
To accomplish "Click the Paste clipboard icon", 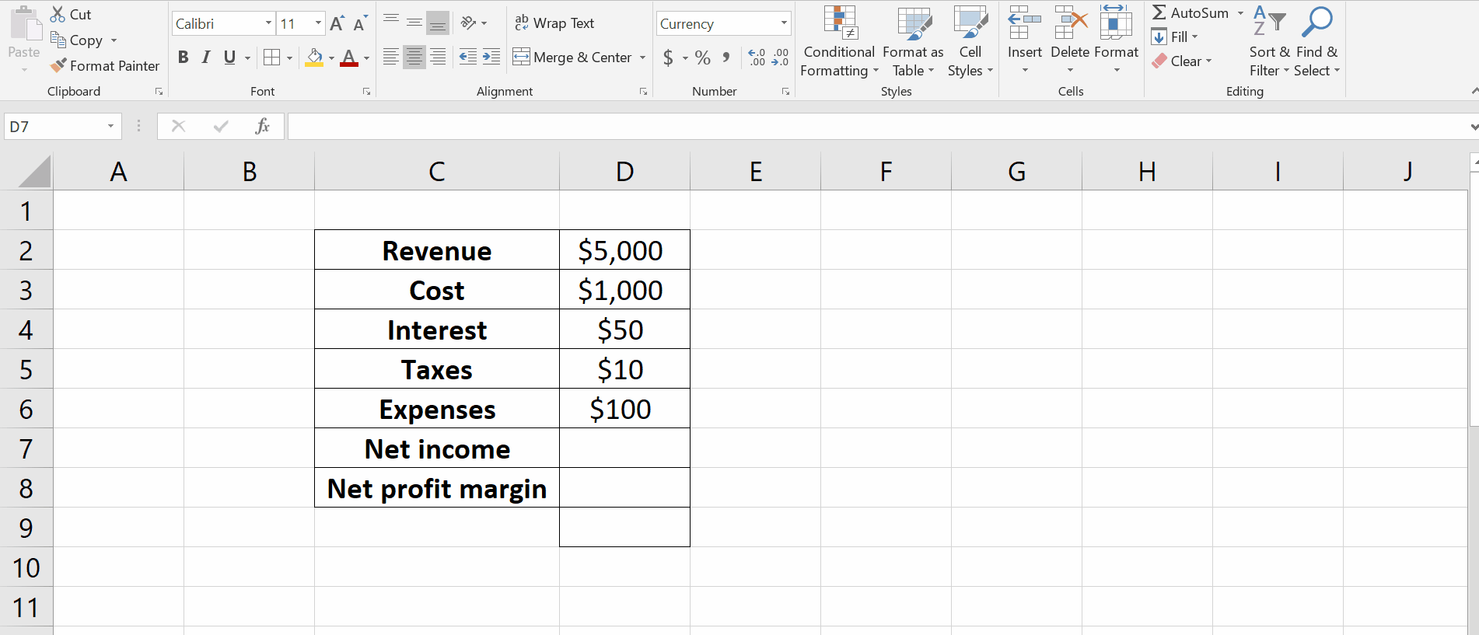I will [x=25, y=23].
